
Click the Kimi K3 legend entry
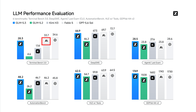(52, 23)
